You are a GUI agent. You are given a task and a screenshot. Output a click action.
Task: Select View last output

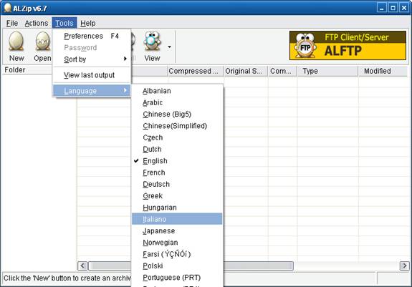pos(92,75)
